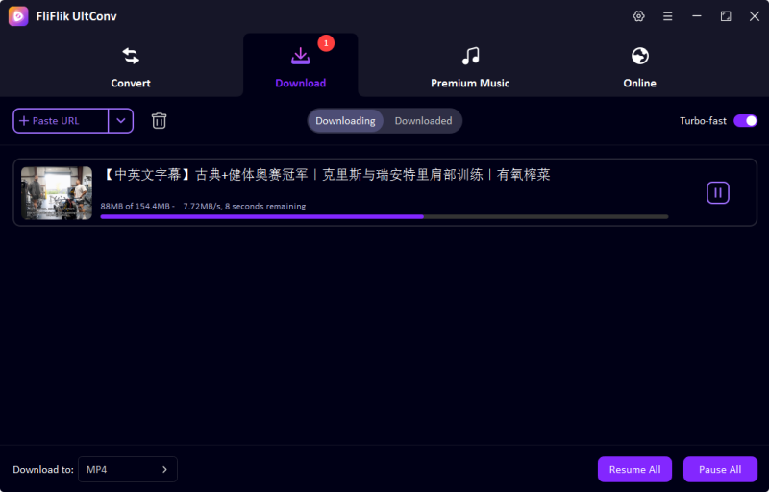Disable the Turbo-fast toggle
This screenshot has height=492, width=769.
[745, 120]
